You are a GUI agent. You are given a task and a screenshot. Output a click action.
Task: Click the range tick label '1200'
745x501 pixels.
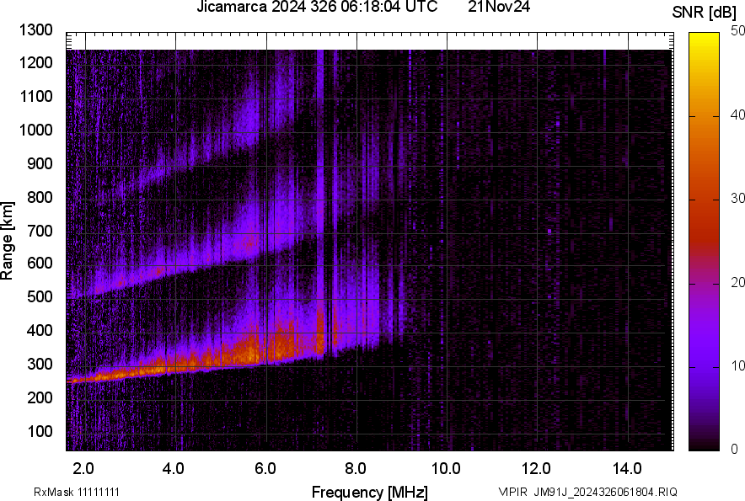pos(35,62)
